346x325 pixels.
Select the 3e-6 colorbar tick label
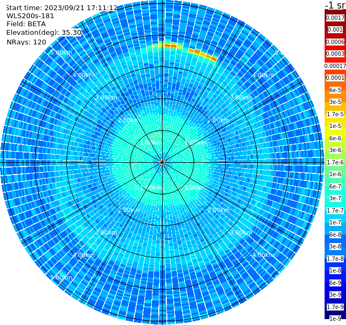tap(335, 150)
